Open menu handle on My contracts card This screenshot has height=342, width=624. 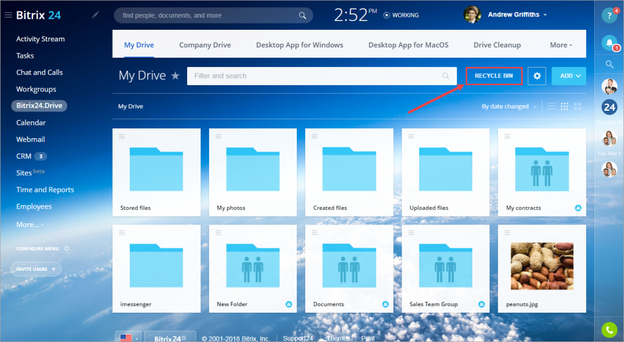[x=507, y=136]
